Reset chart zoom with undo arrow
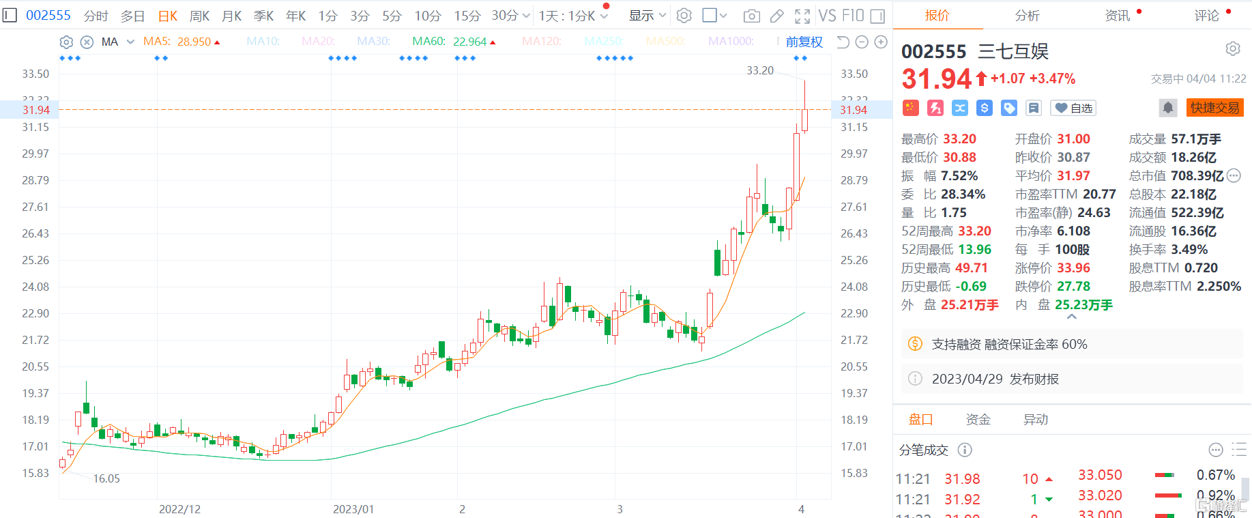 tap(843, 42)
